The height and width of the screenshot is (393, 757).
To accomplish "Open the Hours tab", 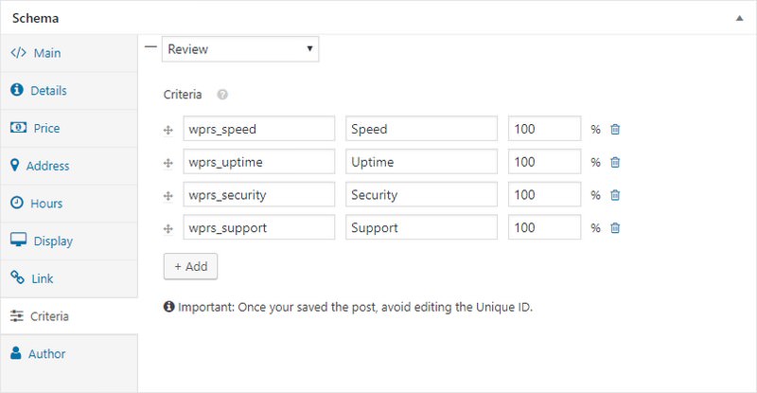I will click(69, 204).
